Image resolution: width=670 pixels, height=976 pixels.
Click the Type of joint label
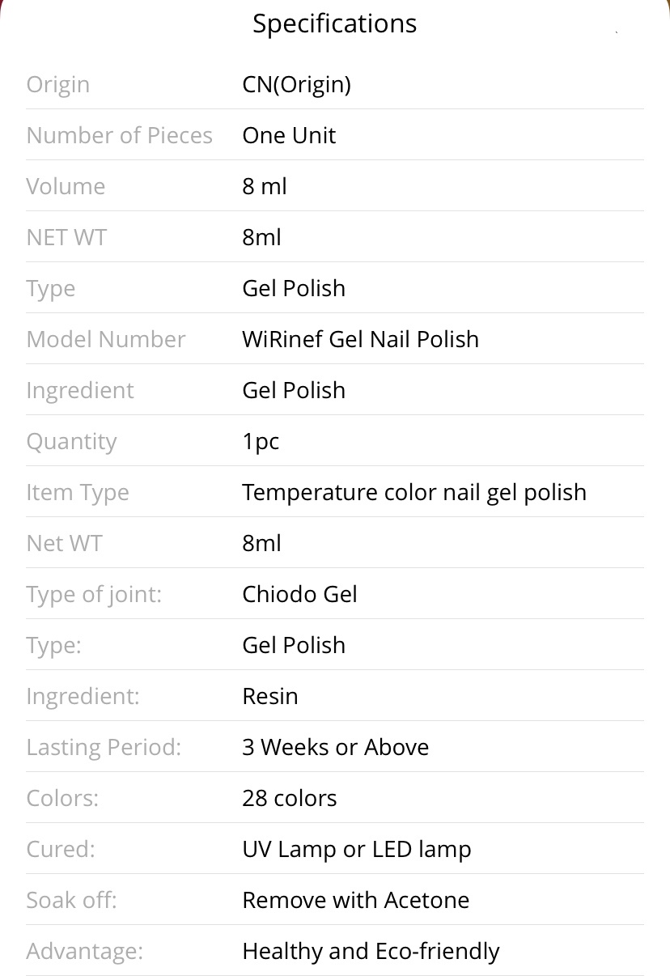pyautogui.click(x=94, y=594)
